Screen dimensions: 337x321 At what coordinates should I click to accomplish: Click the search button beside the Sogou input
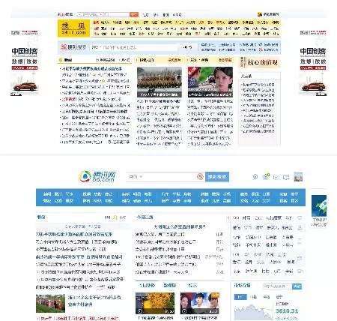(187, 47)
